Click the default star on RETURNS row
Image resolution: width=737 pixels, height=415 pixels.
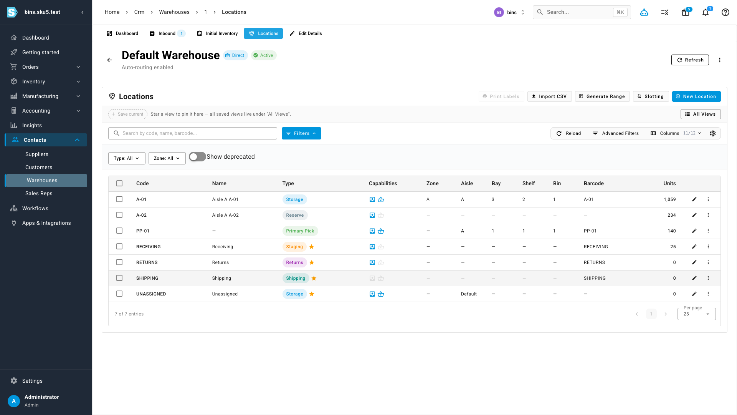pyautogui.click(x=312, y=262)
